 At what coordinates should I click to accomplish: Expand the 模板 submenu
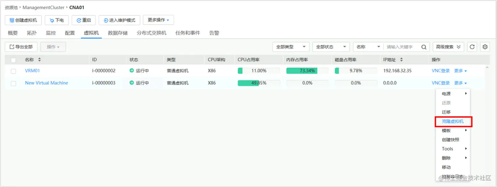tap(453, 131)
